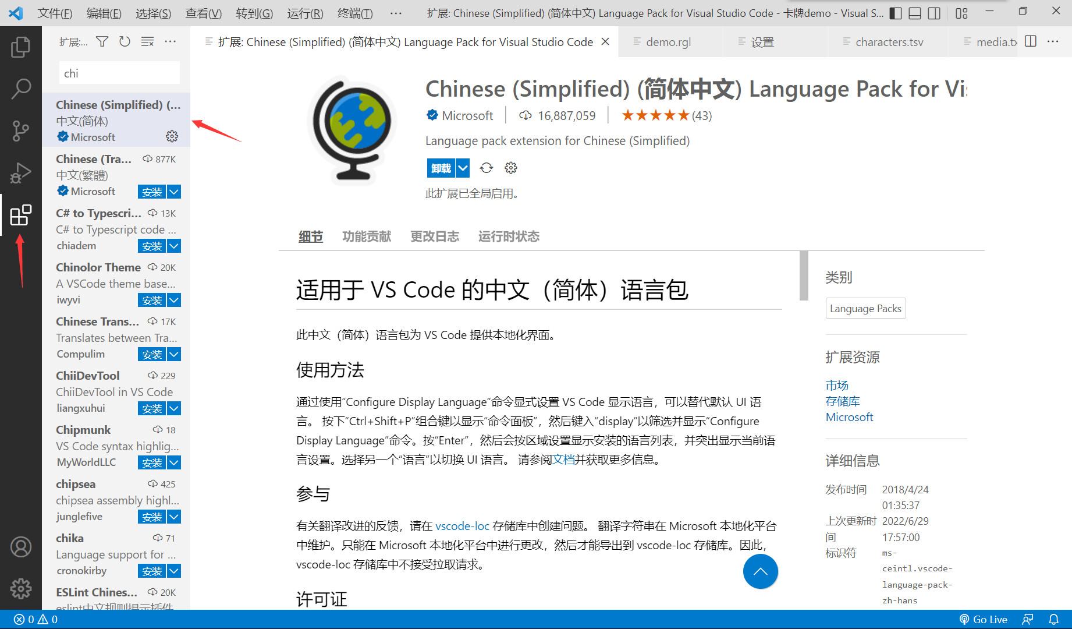Open the 运行(R) menu
Viewport: 1072px width, 629px height.
(305, 13)
